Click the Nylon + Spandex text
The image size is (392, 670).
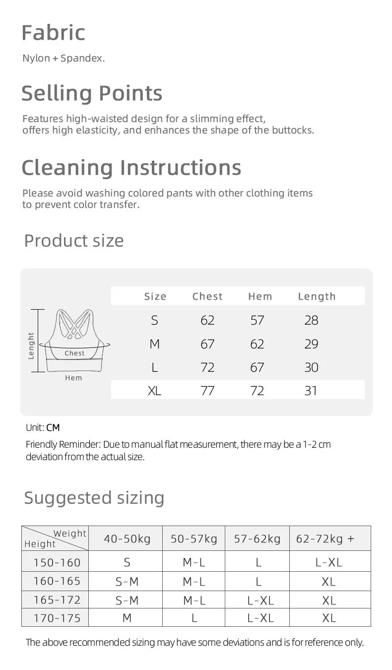pyautogui.click(x=64, y=58)
